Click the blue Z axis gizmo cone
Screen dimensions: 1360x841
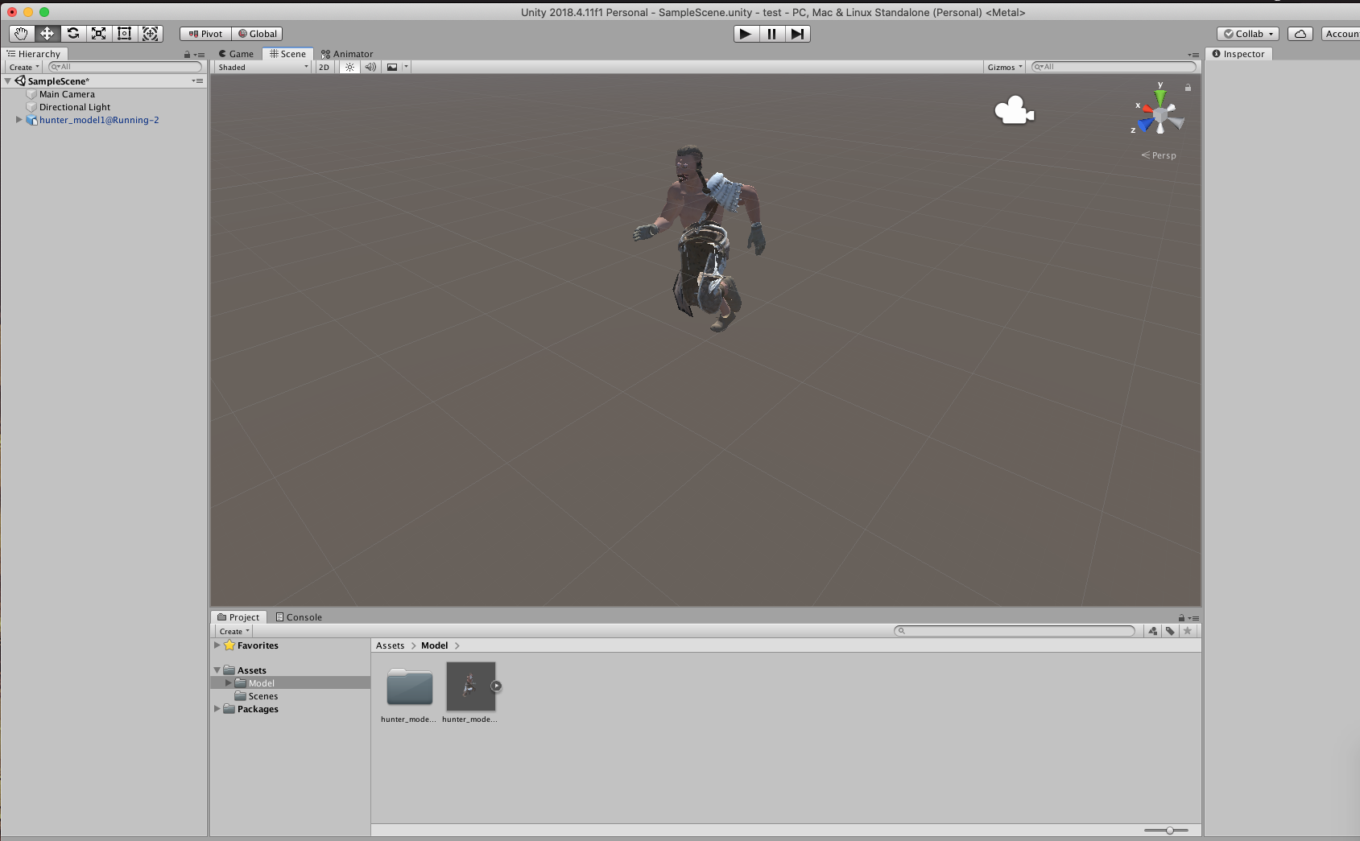click(x=1145, y=125)
